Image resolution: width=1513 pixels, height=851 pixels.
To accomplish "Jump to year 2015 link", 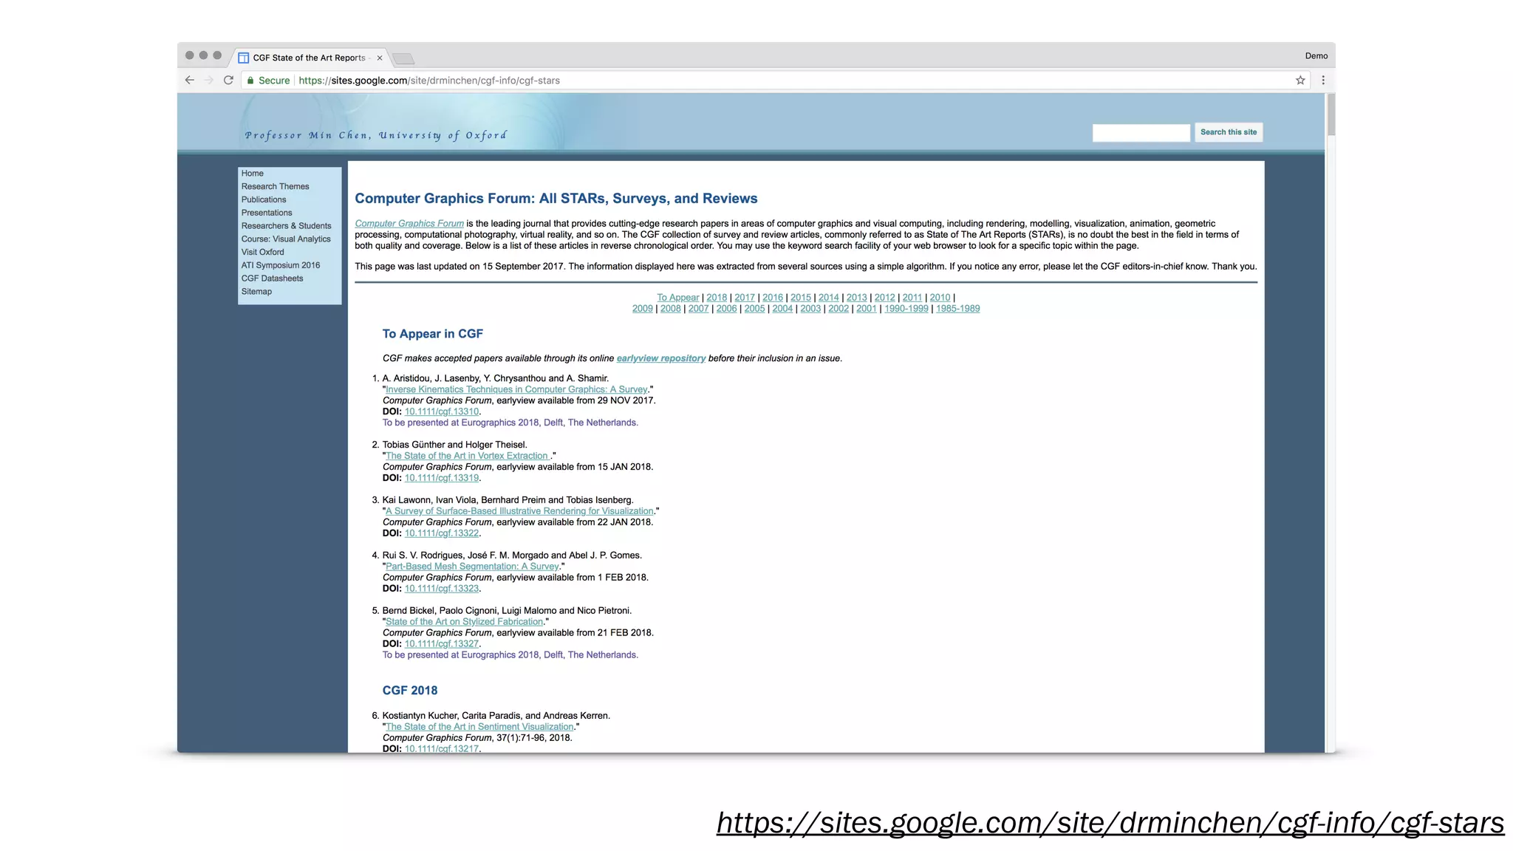I will 800,298.
